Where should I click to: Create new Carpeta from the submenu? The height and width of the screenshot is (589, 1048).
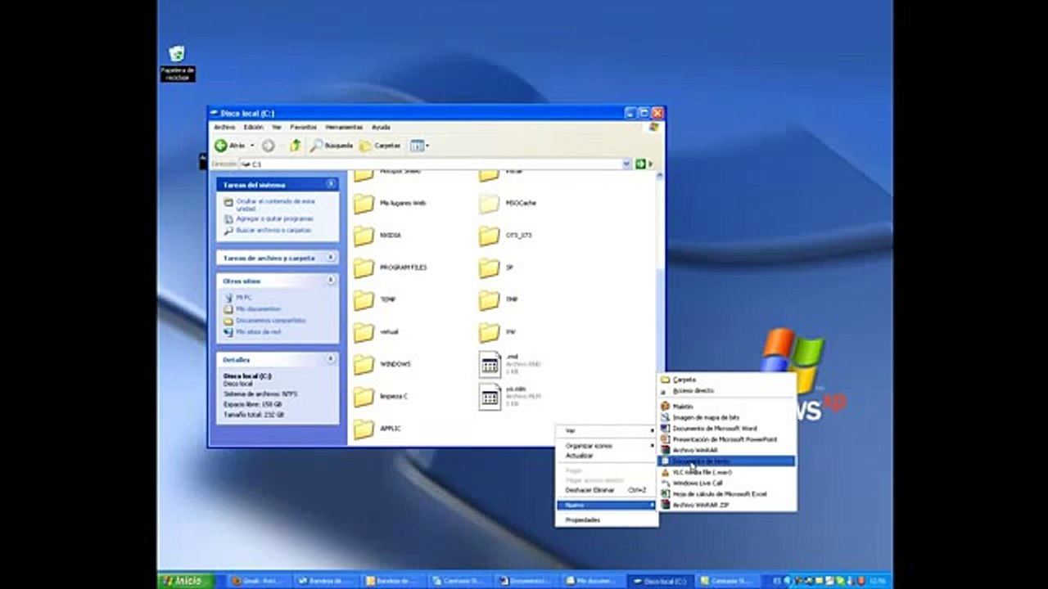(727, 380)
